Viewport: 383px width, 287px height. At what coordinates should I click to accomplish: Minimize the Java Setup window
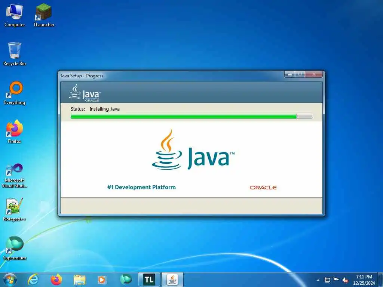pos(290,74)
